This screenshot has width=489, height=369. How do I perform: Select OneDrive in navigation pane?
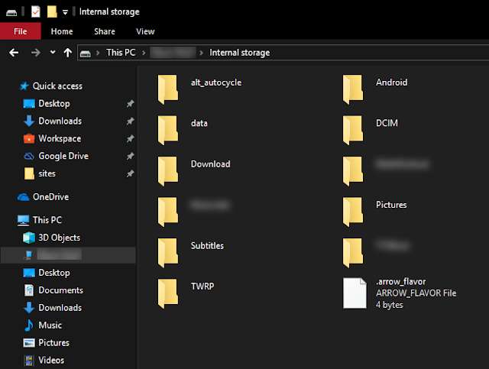[x=50, y=197]
